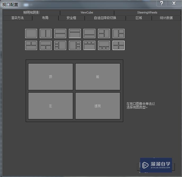Choose layout with one large left, two right panes
Screen dimensions: 182x177
click(x=118, y=34)
